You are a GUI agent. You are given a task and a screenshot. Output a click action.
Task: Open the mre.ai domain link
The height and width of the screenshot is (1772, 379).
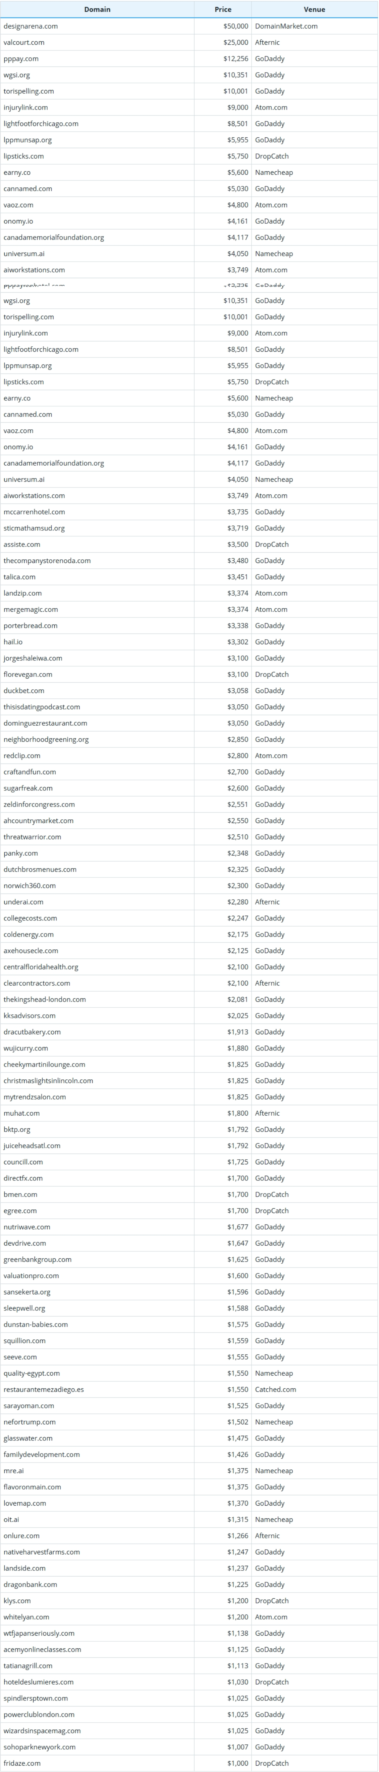pos(13,1471)
